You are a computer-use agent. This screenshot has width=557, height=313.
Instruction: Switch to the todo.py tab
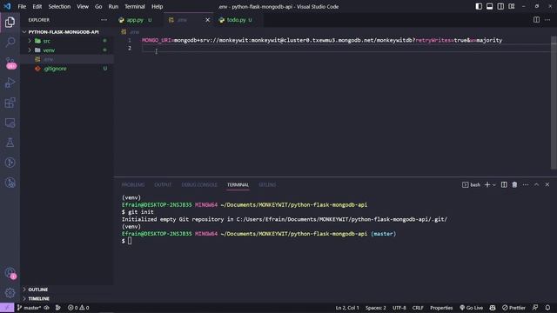pos(236,20)
